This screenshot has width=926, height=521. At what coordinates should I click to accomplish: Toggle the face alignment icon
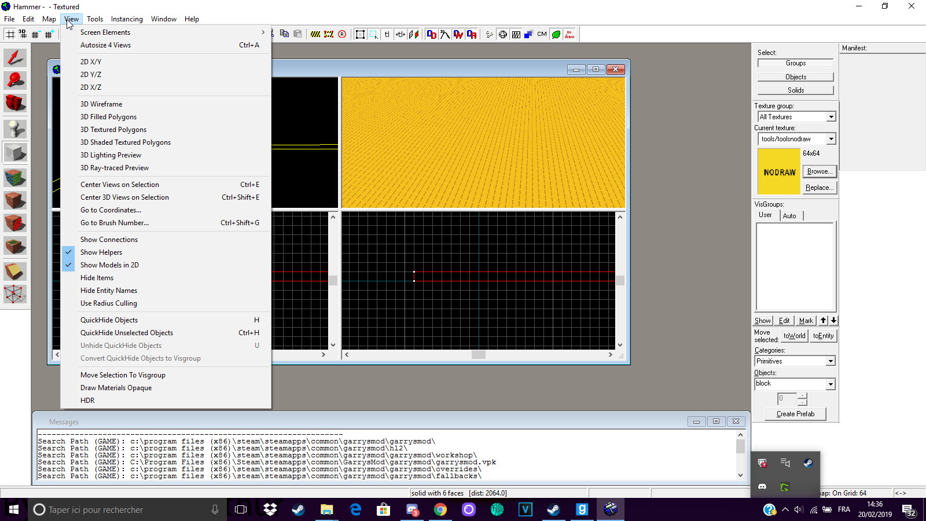click(x=413, y=34)
